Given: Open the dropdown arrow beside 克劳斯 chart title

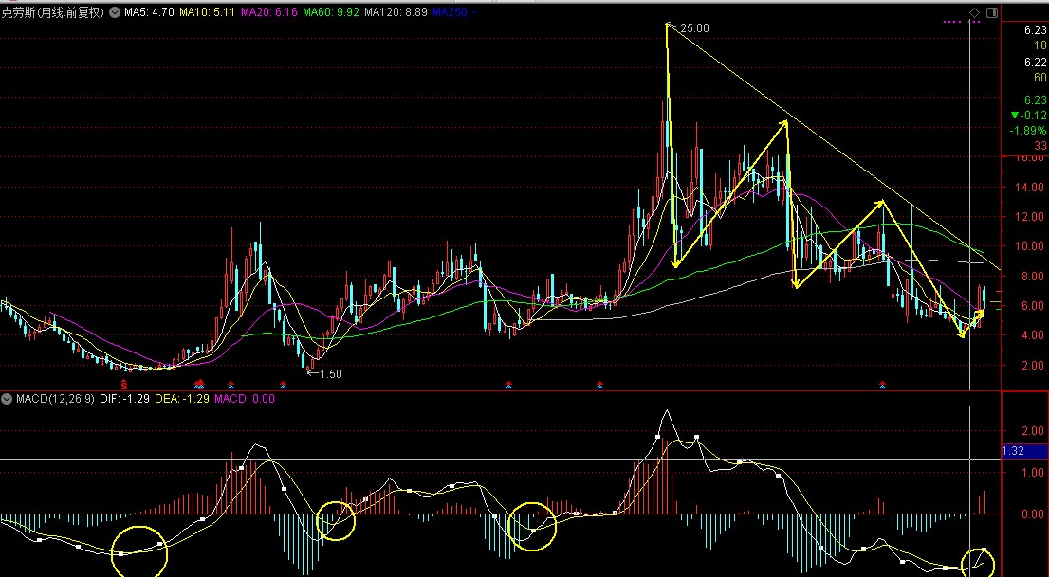Looking at the screenshot, I should pos(115,12).
